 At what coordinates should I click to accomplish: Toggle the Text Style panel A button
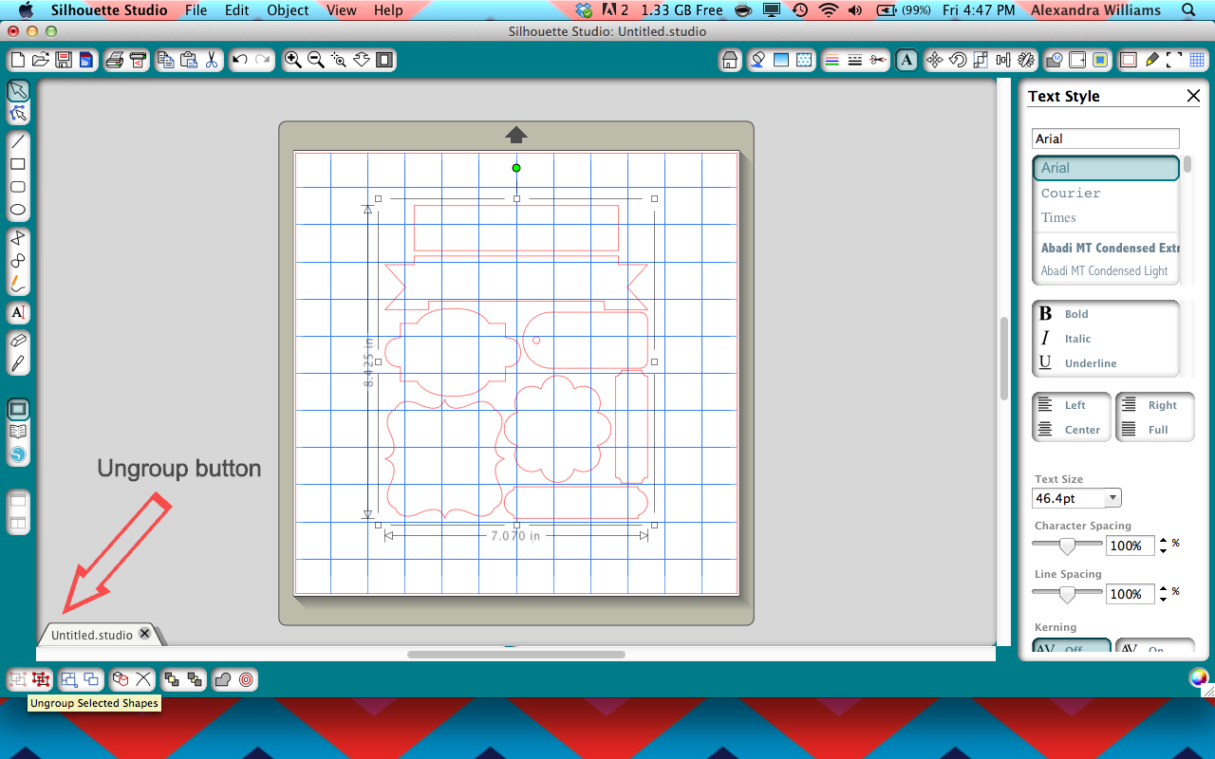coord(907,60)
